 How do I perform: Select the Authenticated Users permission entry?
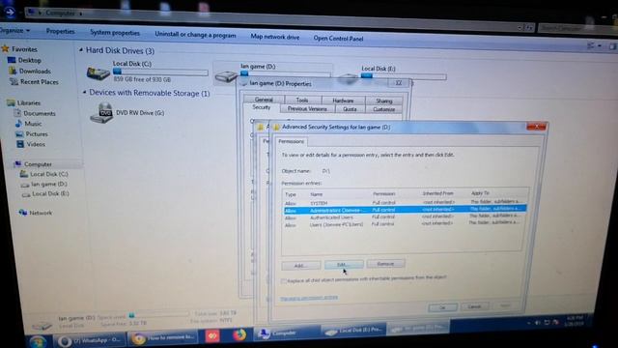(405, 217)
